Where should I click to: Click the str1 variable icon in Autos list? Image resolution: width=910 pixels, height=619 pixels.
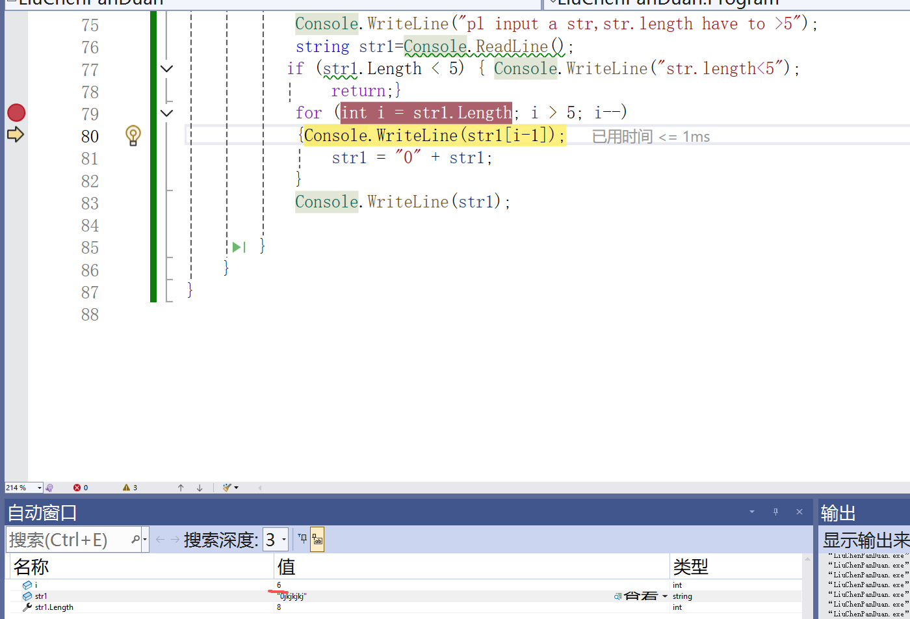point(27,596)
